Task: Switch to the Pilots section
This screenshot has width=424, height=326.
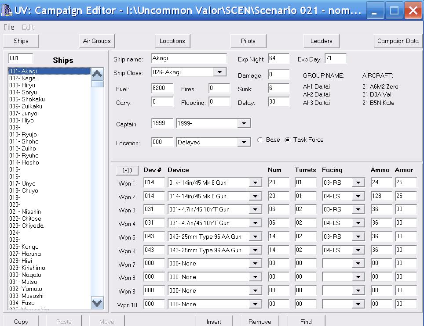Action: [x=248, y=41]
